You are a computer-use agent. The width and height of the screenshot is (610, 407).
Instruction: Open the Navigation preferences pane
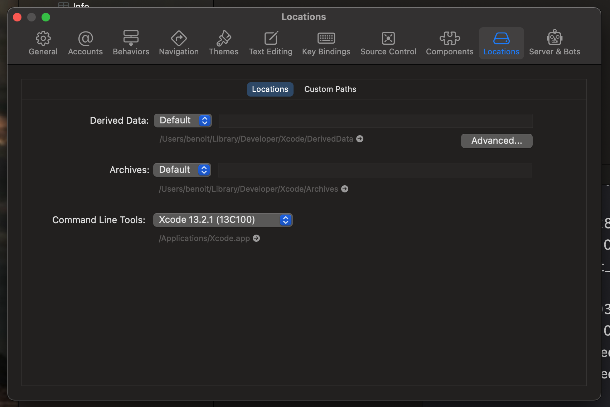[x=179, y=43]
